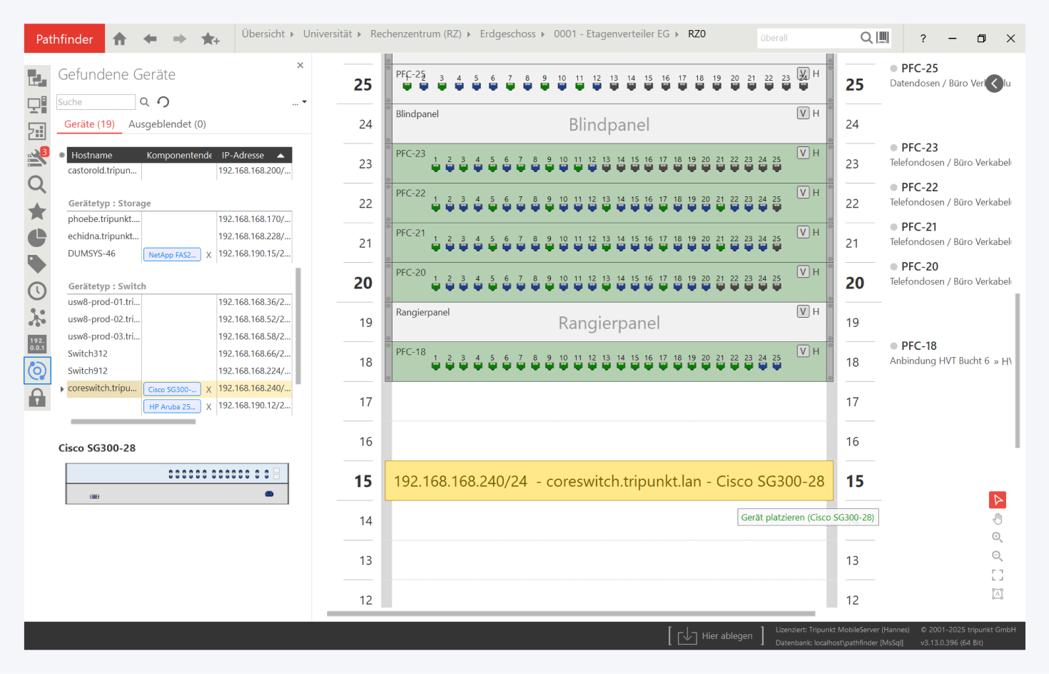Toggle the V button on PFC-18 panel
Screen dimensions: 1049x674
804,351
